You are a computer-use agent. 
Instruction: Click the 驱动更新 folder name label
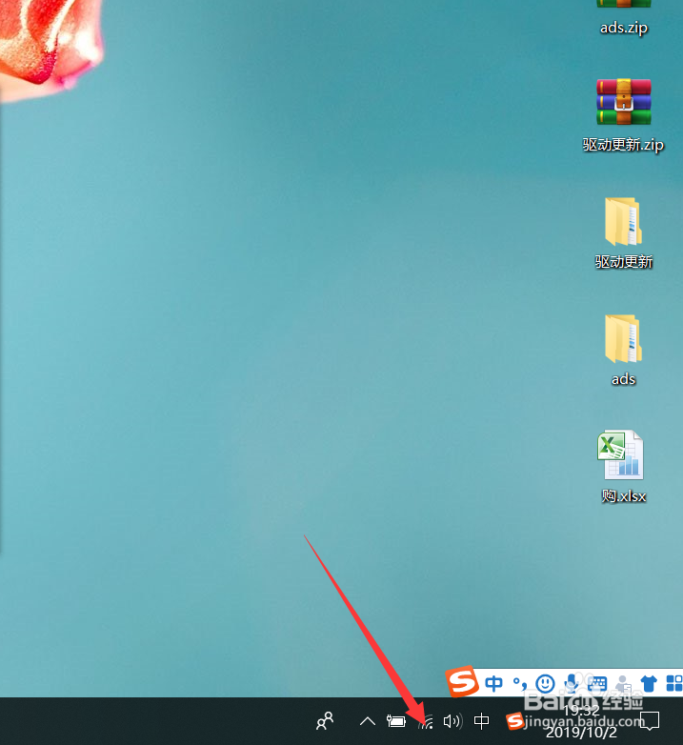[x=624, y=262]
